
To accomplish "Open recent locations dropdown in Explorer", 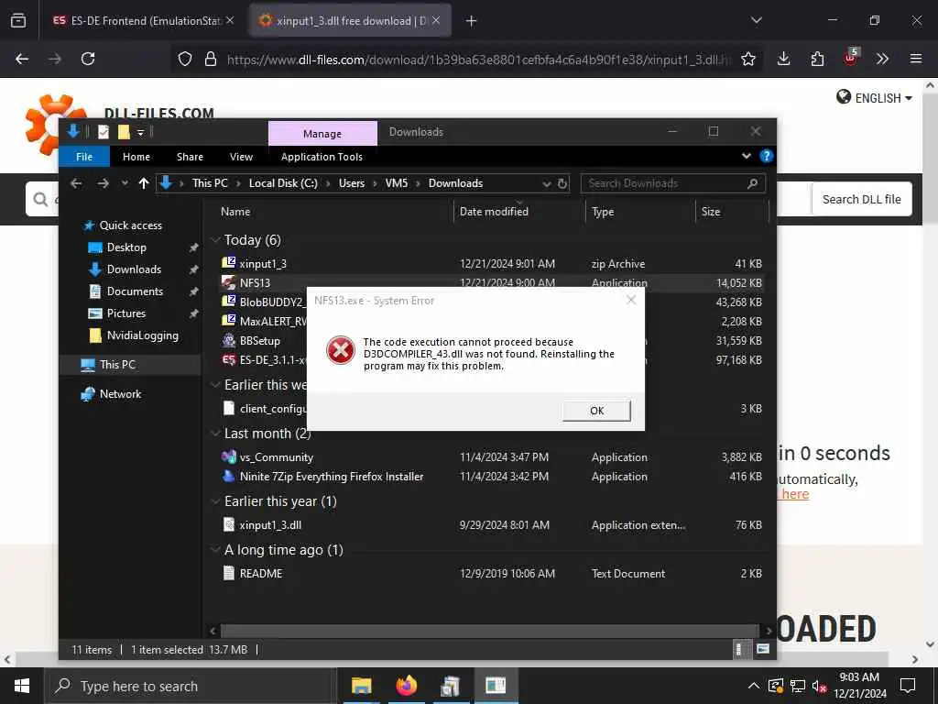I will (125, 183).
